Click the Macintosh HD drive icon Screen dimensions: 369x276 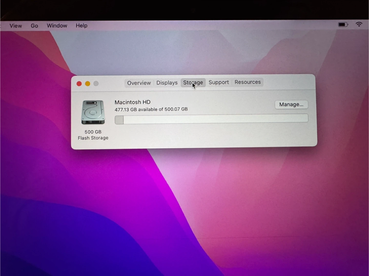pyautogui.click(x=93, y=112)
